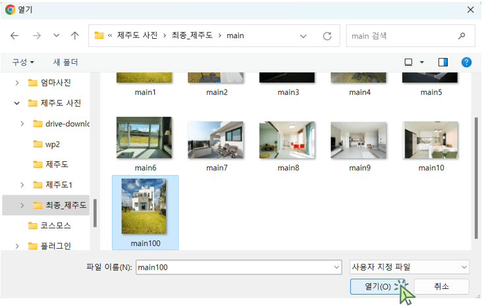Change view with the view icon
The image size is (484, 308).
[x=408, y=63]
